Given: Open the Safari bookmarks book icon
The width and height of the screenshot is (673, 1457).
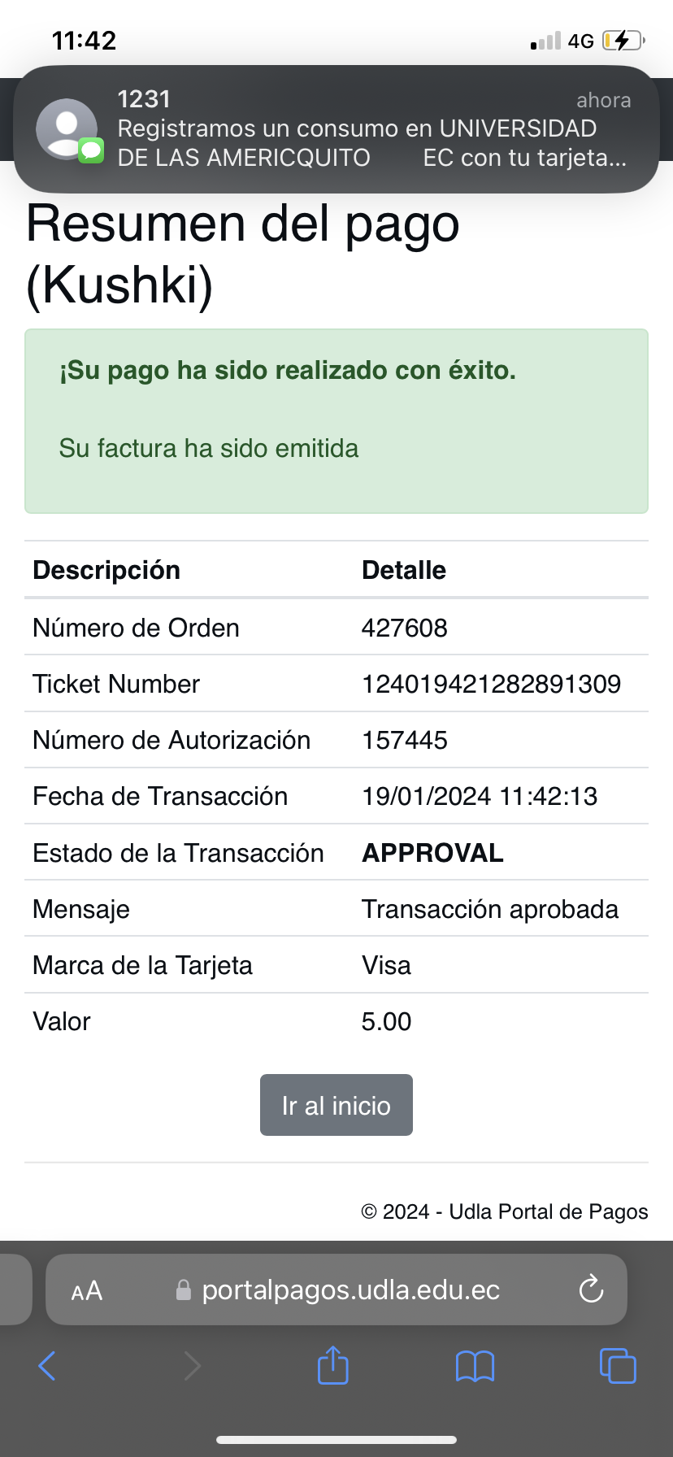Looking at the screenshot, I should pos(475,1366).
